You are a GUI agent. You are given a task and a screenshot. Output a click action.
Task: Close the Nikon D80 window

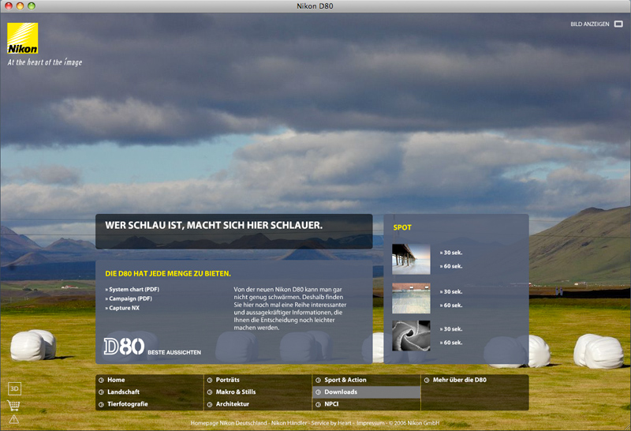(x=9, y=6)
